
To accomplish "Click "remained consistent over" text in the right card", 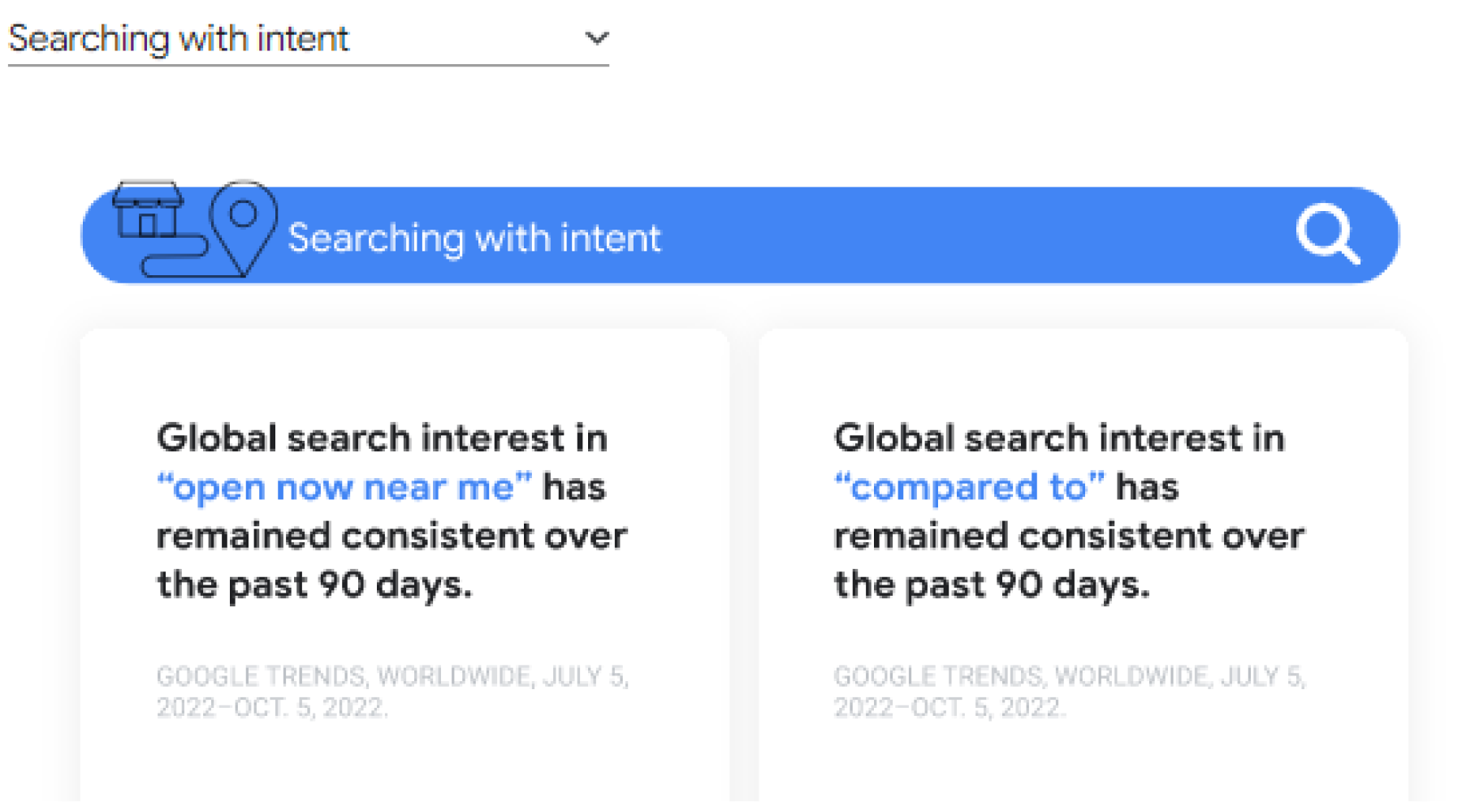I will (1069, 536).
